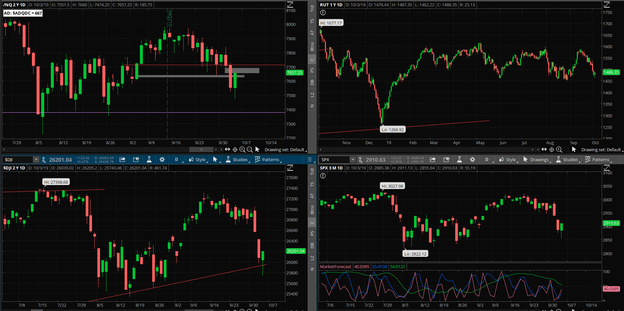Image resolution: width=624 pixels, height=311 pixels.
Task: Open quote details icon in SPX toolbar
Action: click(x=446, y=160)
